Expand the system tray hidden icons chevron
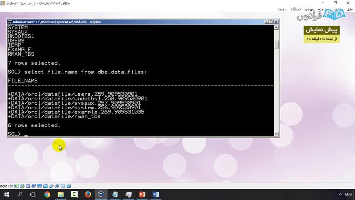Image resolution: width=355 pixels, height=200 pixels. point(340,195)
